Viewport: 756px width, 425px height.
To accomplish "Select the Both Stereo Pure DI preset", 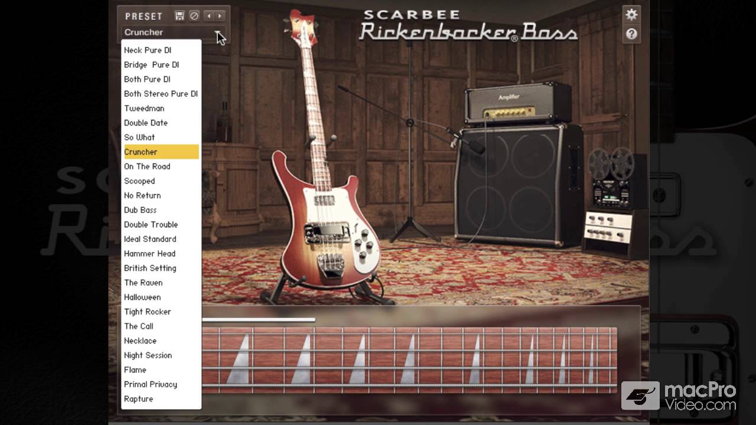I will click(x=161, y=94).
